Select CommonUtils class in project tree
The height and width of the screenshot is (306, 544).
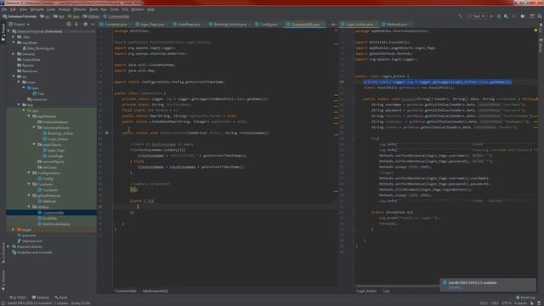51,212
